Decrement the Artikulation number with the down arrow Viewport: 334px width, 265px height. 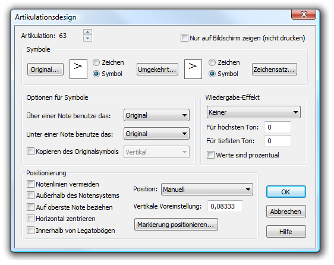pyautogui.click(x=87, y=39)
